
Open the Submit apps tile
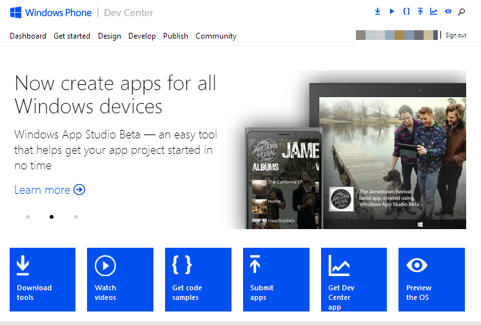[276, 279]
